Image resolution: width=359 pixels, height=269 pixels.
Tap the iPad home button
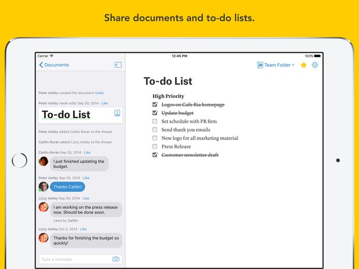pos(20,160)
